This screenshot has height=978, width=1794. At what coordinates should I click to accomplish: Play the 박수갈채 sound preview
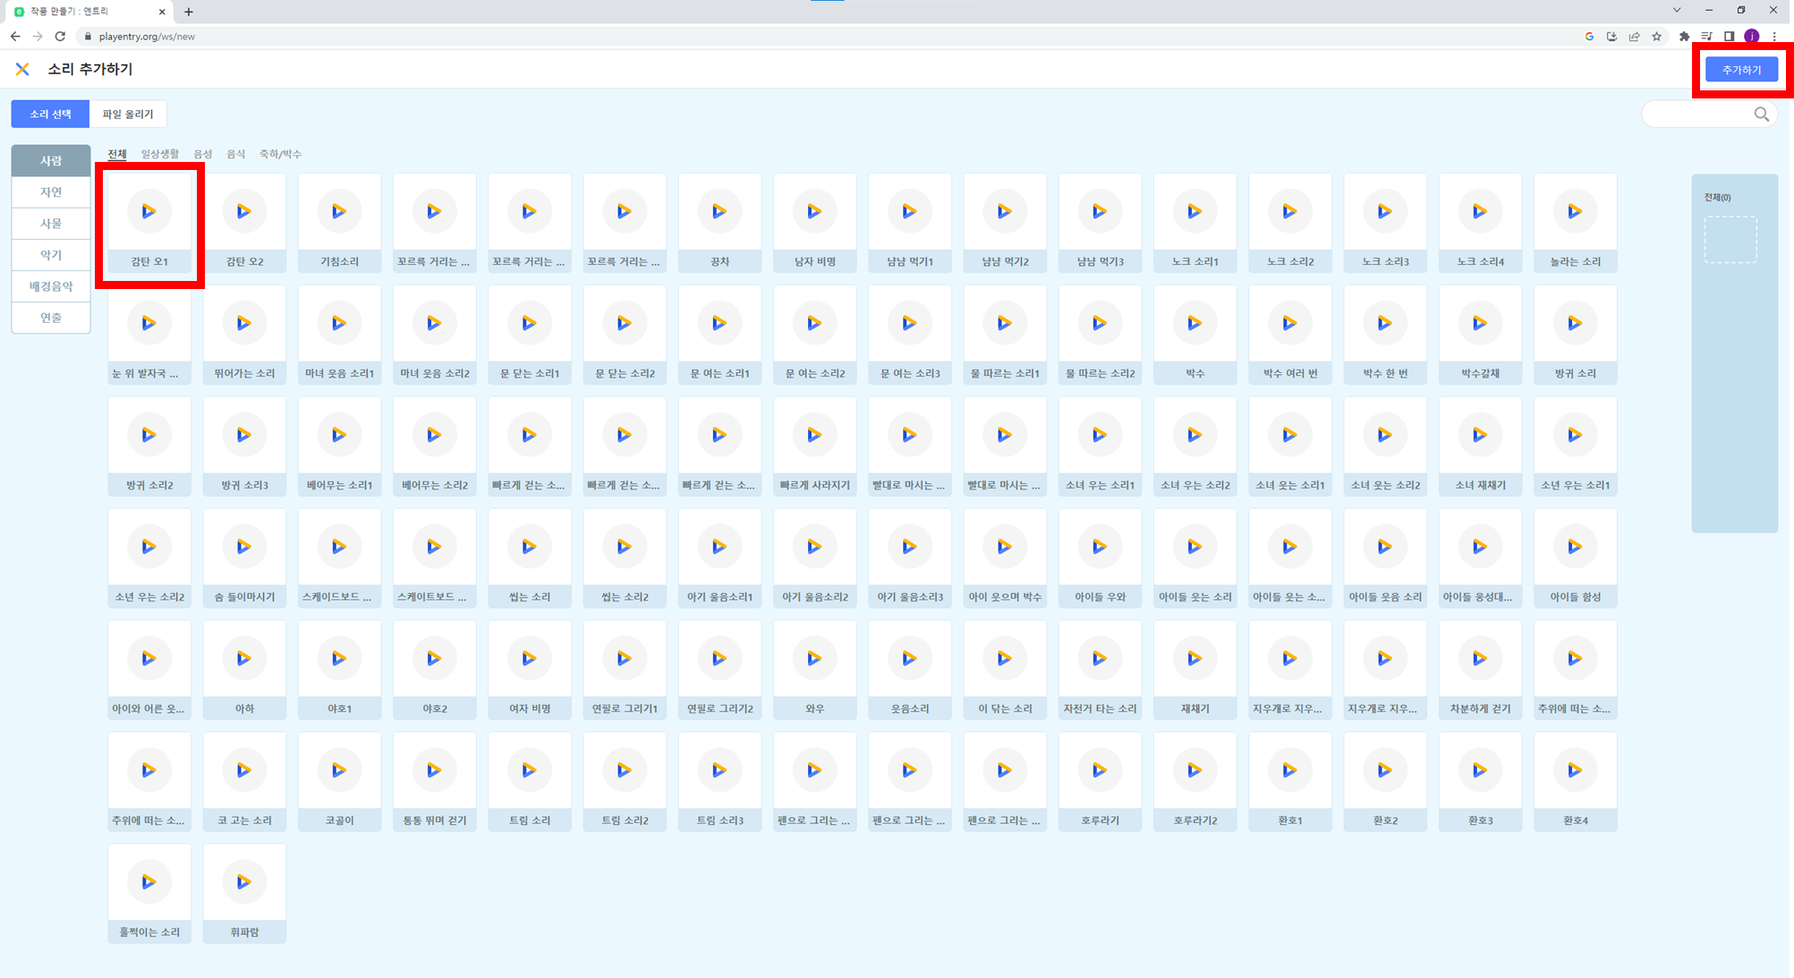pos(1480,323)
